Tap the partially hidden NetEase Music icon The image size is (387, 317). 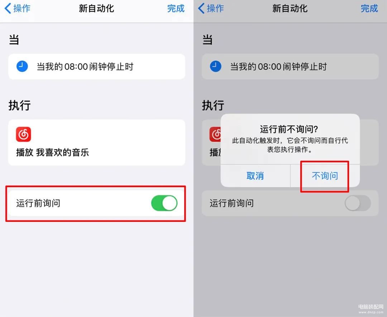pyautogui.click(x=215, y=134)
